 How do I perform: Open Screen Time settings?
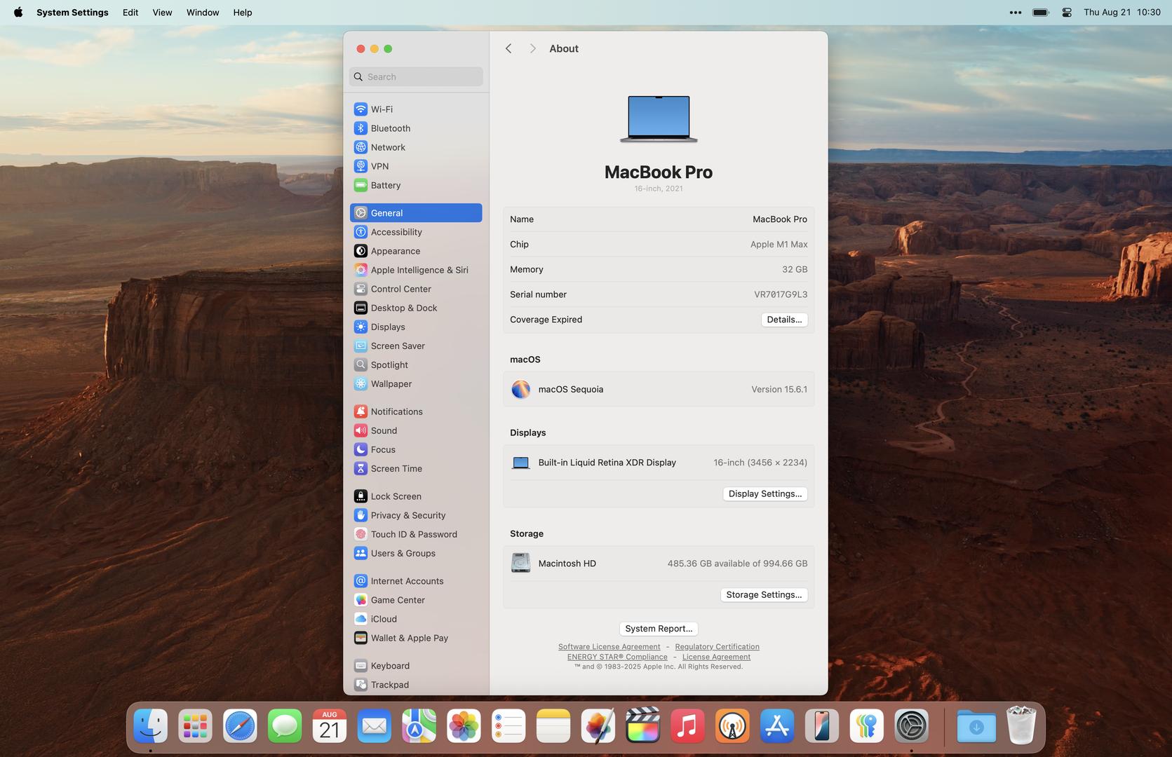click(x=416, y=468)
